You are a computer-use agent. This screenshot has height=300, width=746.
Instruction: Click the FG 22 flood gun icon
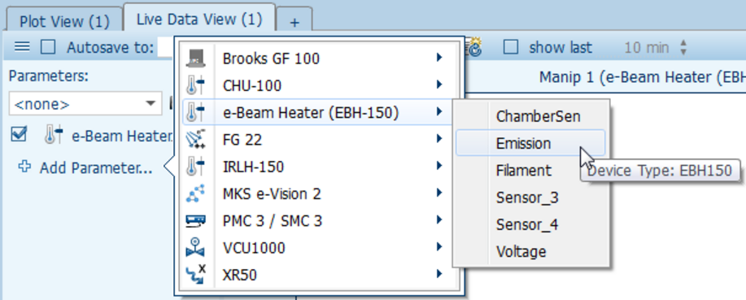tap(195, 140)
